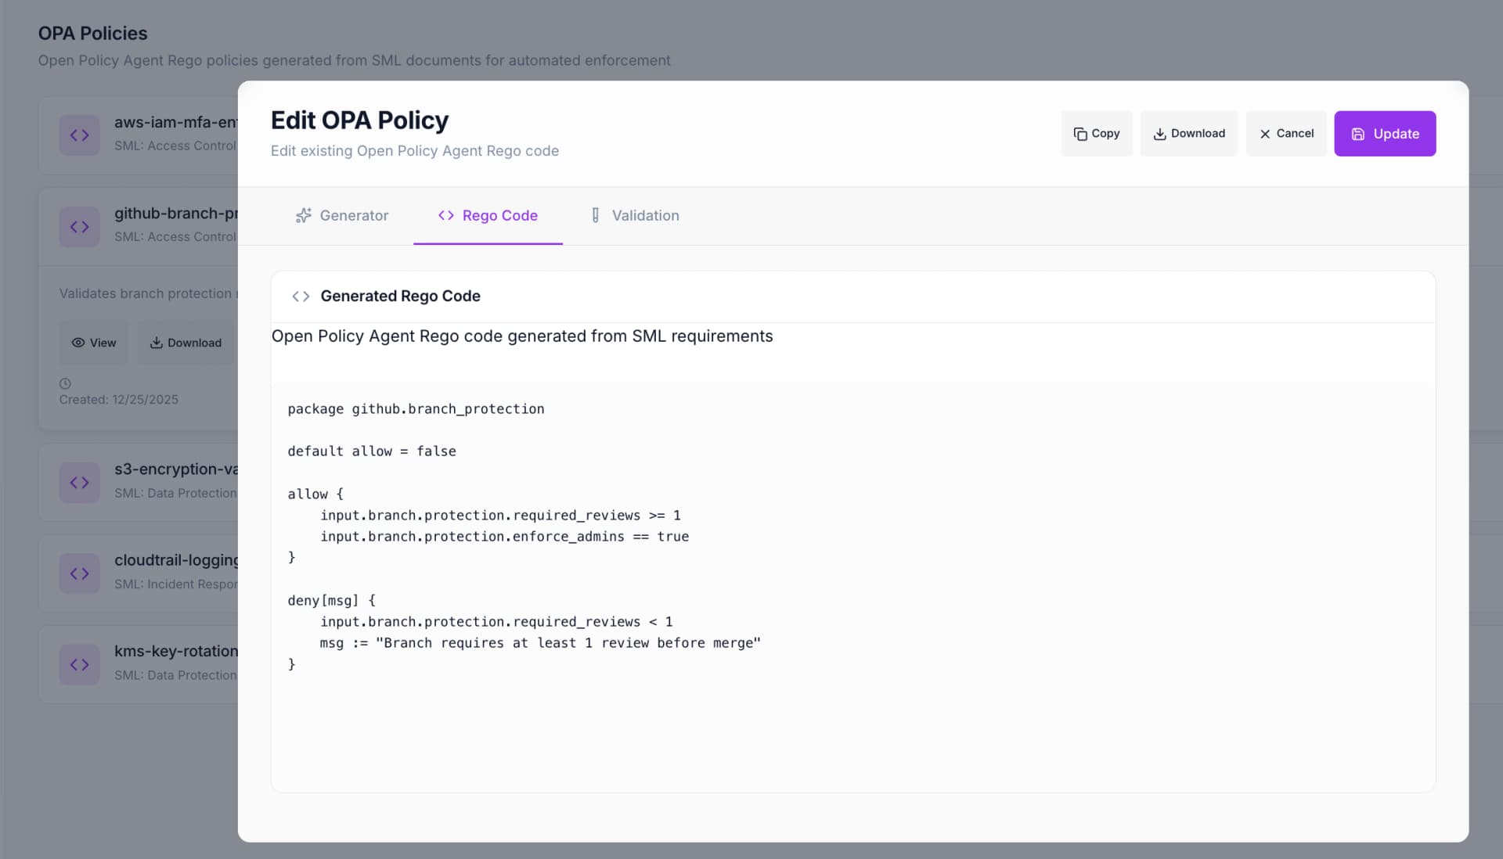Click the eye icon in the View button
This screenshot has width=1503, height=859.
pos(79,343)
